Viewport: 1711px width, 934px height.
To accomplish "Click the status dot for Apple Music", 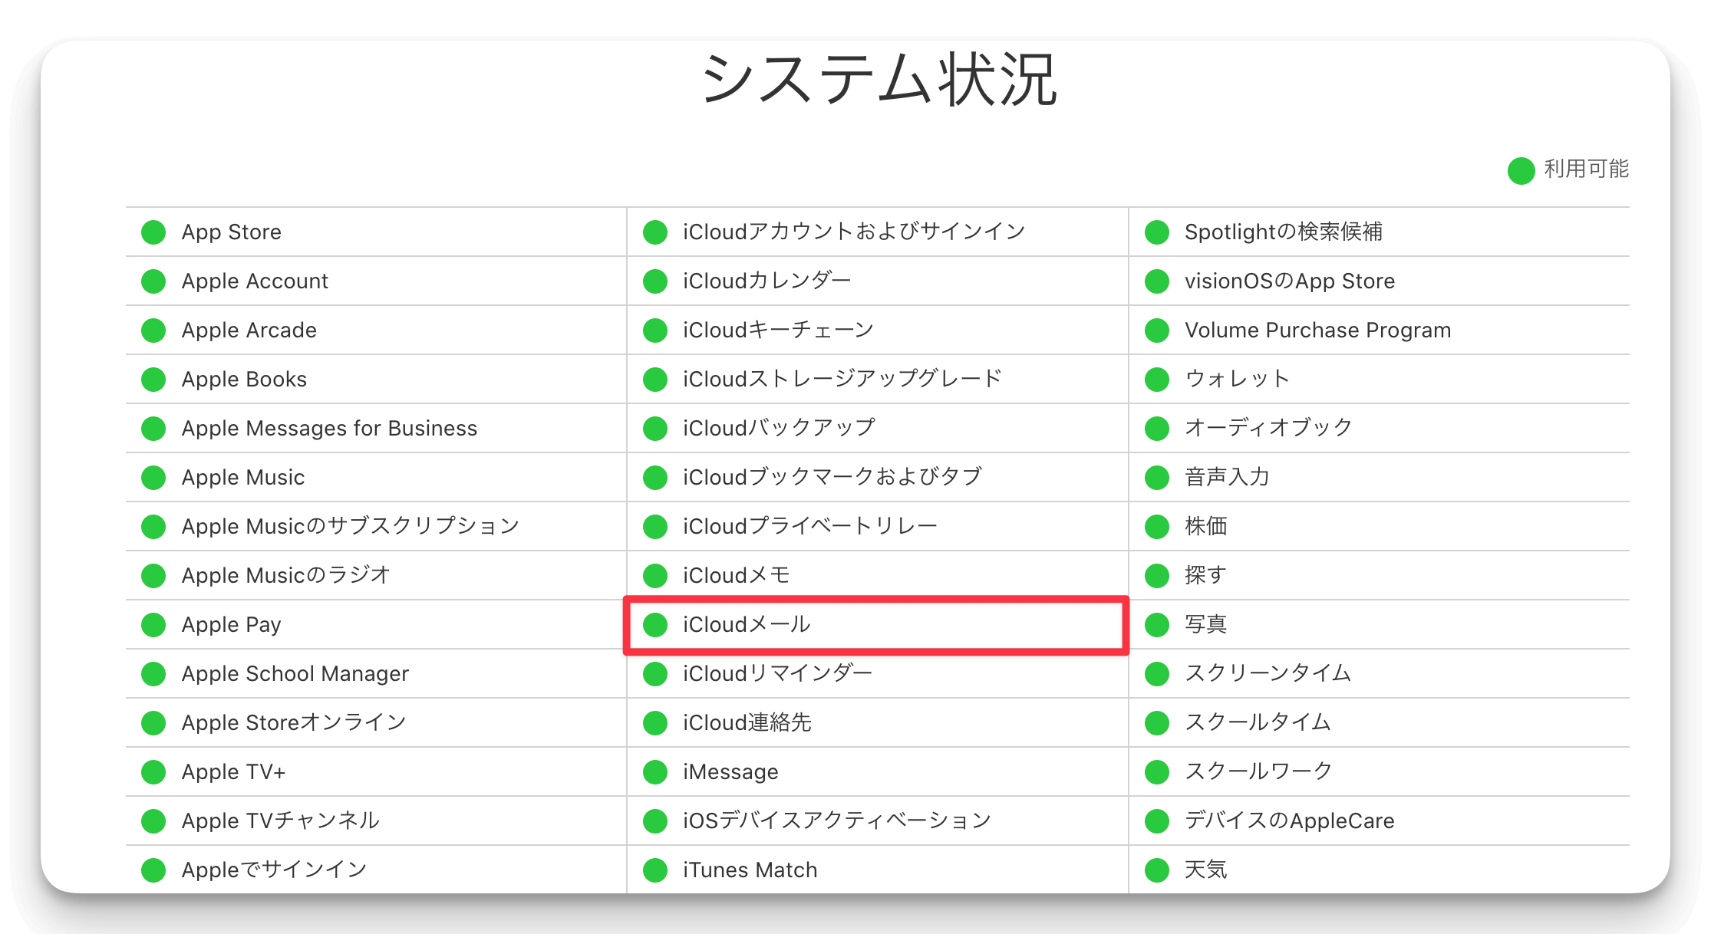I will tap(153, 477).
